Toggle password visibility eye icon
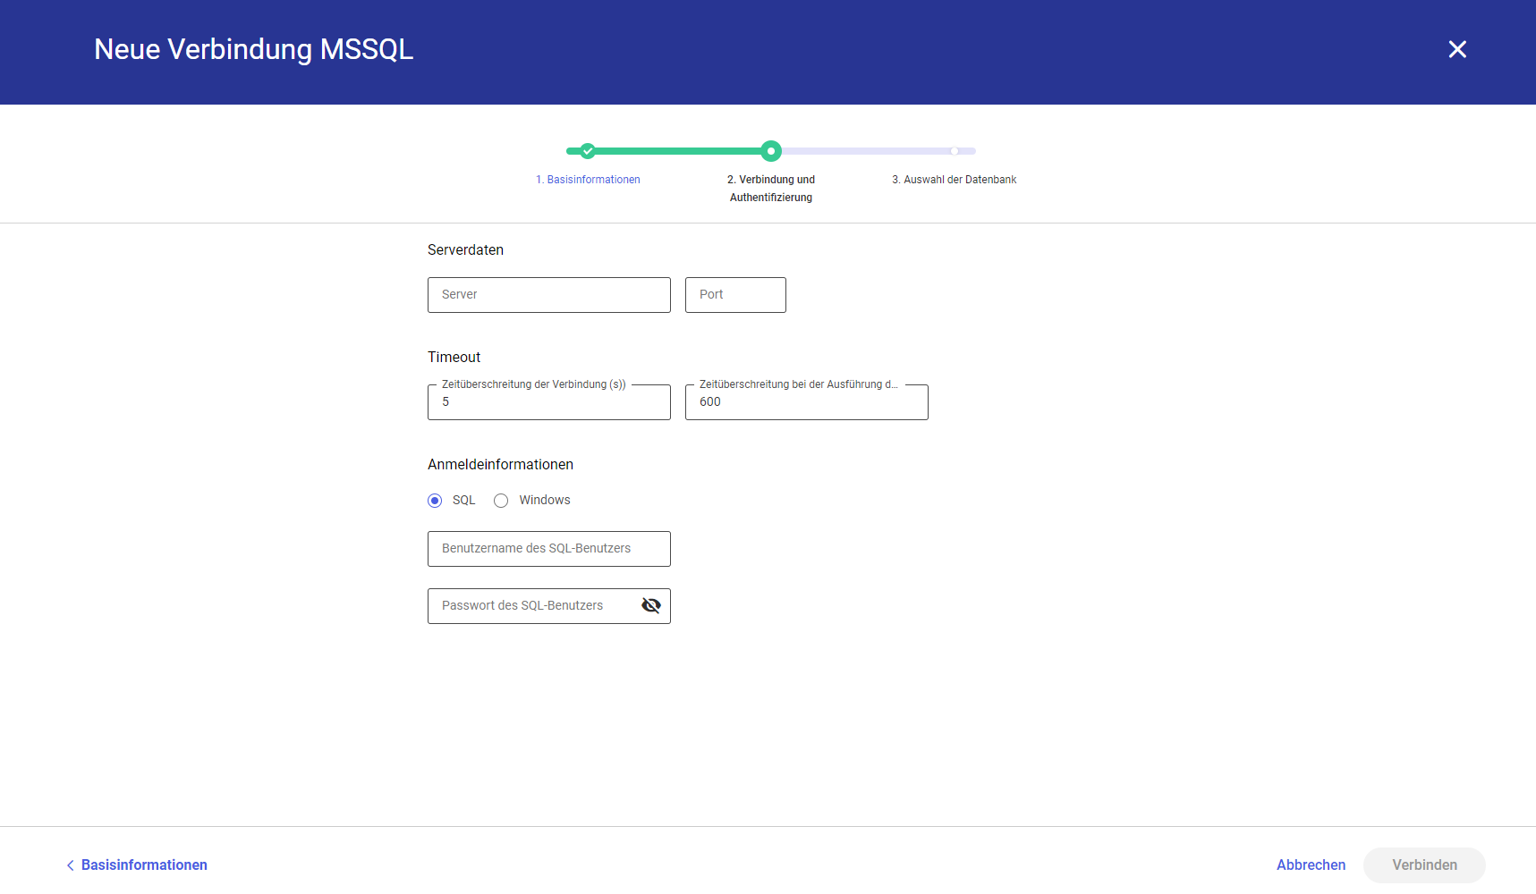This screenshot has height=894, width=1536. pos(651,605)
